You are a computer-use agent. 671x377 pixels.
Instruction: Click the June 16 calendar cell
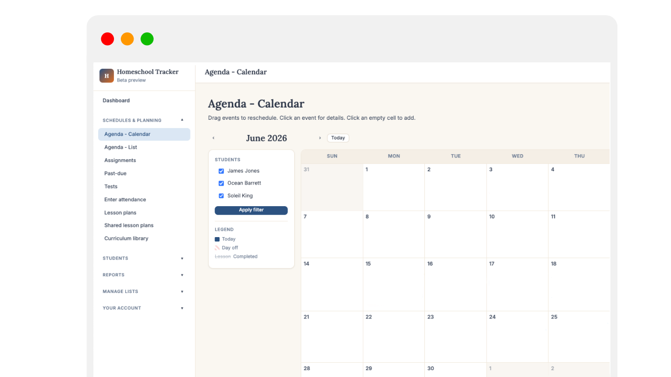pos(456,285)
